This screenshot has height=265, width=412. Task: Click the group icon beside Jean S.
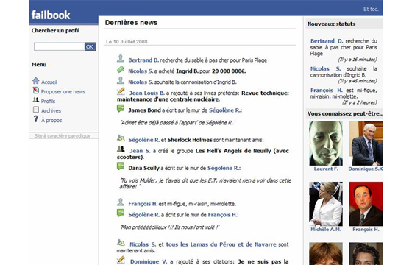[x=121, y=149]
